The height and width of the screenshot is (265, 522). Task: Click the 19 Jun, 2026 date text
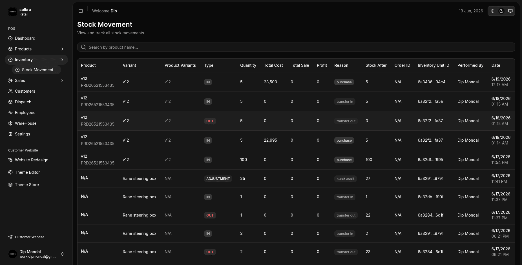[471, 11]
